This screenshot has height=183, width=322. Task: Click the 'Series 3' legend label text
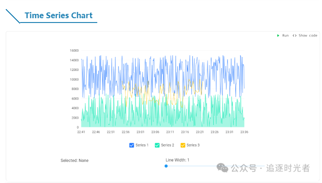193,145
